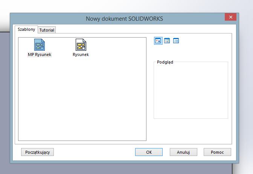Click the Rysunek label text

[x=81, y=54]
